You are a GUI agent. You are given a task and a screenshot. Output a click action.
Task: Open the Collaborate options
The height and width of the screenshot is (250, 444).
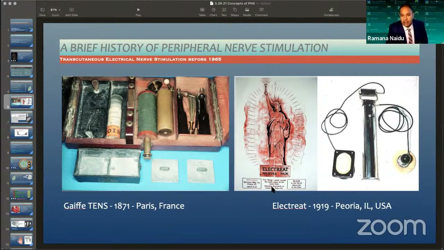coord(331,12)
